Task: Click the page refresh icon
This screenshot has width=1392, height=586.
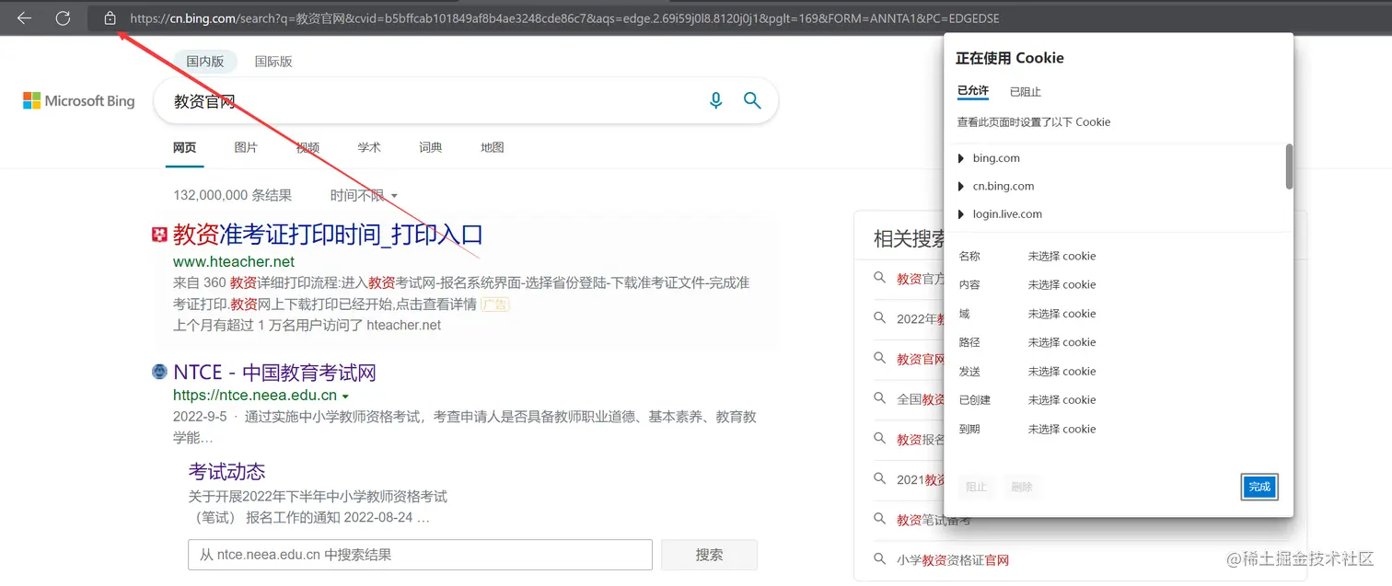Action: (x=61, y=17)
